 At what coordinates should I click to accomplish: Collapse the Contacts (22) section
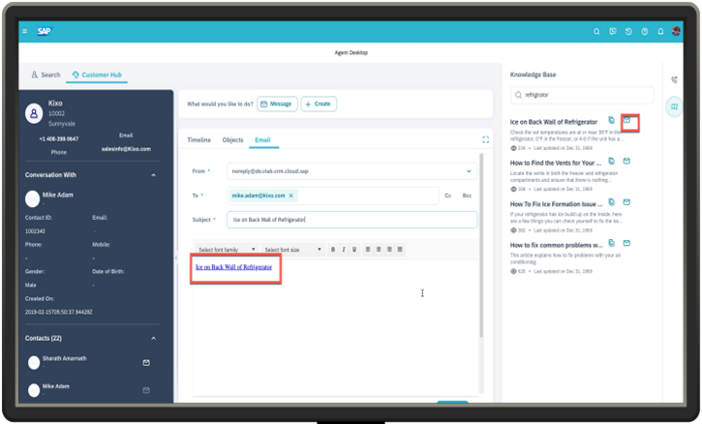[x=154, y=339]
